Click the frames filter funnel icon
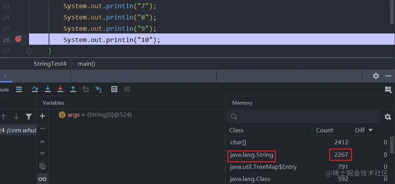 tap(29, 117)
